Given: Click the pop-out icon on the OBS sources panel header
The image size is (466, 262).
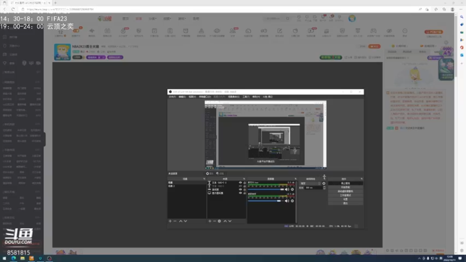Looking at the screenshot, I should click(244, 179).
